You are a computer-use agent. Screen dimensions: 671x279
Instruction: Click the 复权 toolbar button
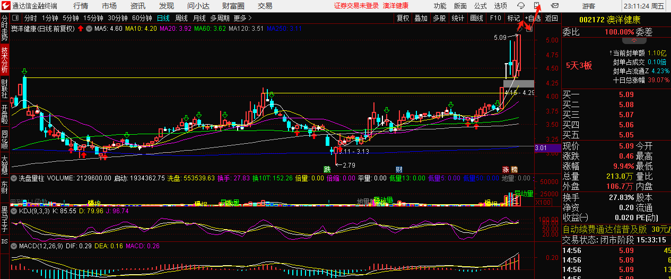click(403, 18)
